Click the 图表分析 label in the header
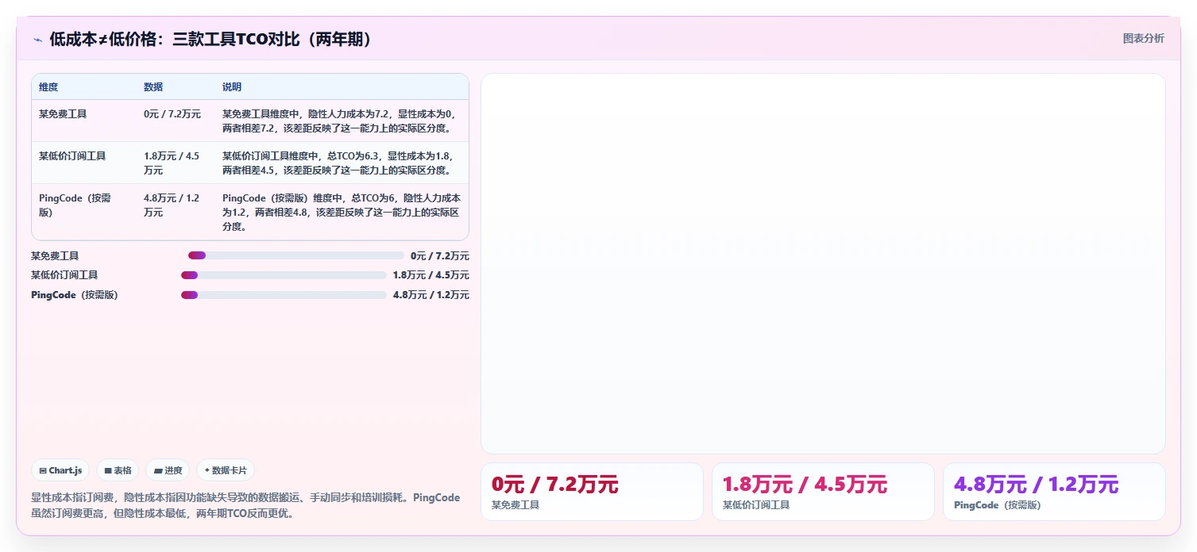The width and height of the screenshot is (1197, 552). coord(1143,38)
